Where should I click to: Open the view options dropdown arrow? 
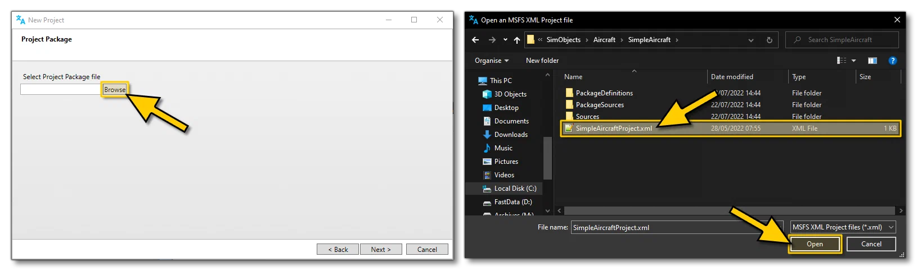(853, 61)
